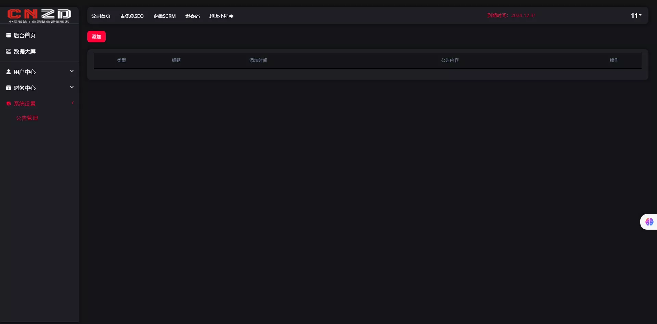
Task: Select 公告管理 in the sidebar submenu
Action: coord(27,118)
